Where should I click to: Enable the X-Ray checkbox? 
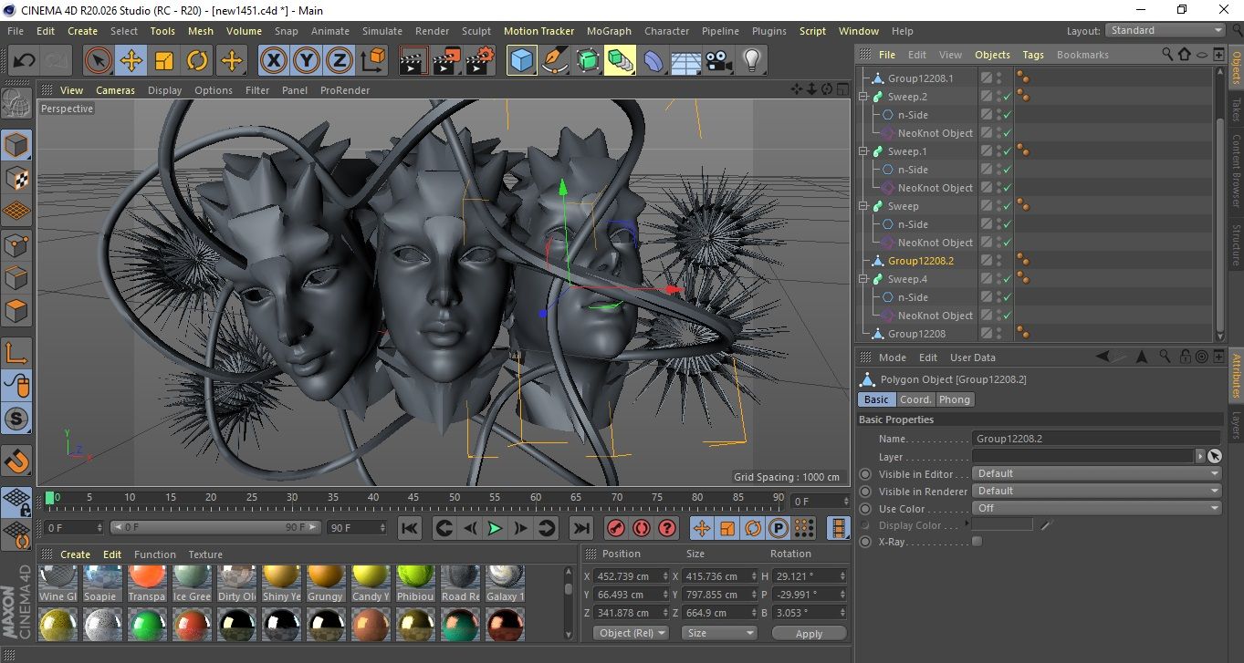coord(977,542)
